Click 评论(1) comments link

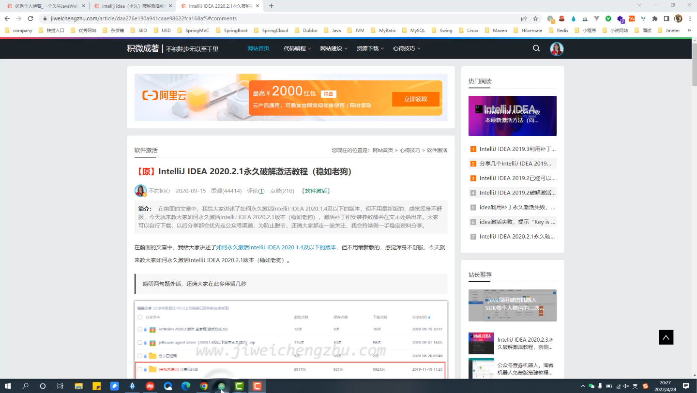[x=256, y=191]
